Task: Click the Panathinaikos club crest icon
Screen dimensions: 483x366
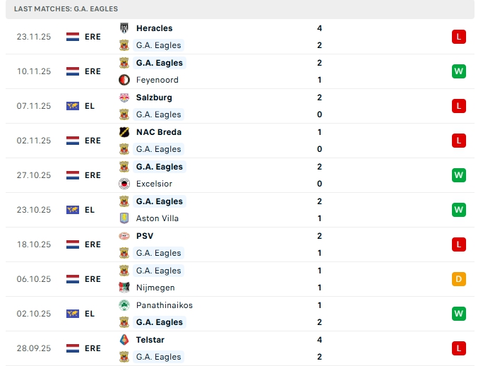Action: tap(124, 305)
